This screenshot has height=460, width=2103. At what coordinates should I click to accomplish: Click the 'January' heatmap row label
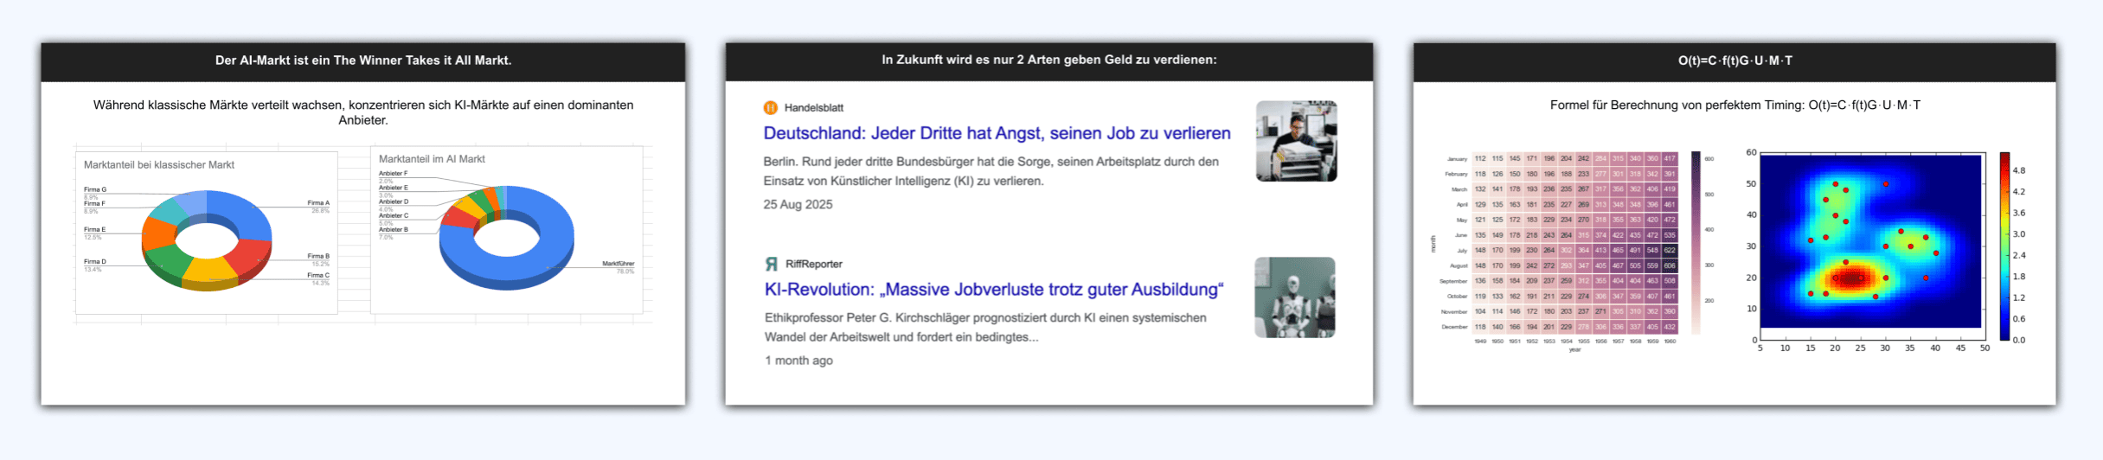pyautogui.click(x=1457, y=159)
